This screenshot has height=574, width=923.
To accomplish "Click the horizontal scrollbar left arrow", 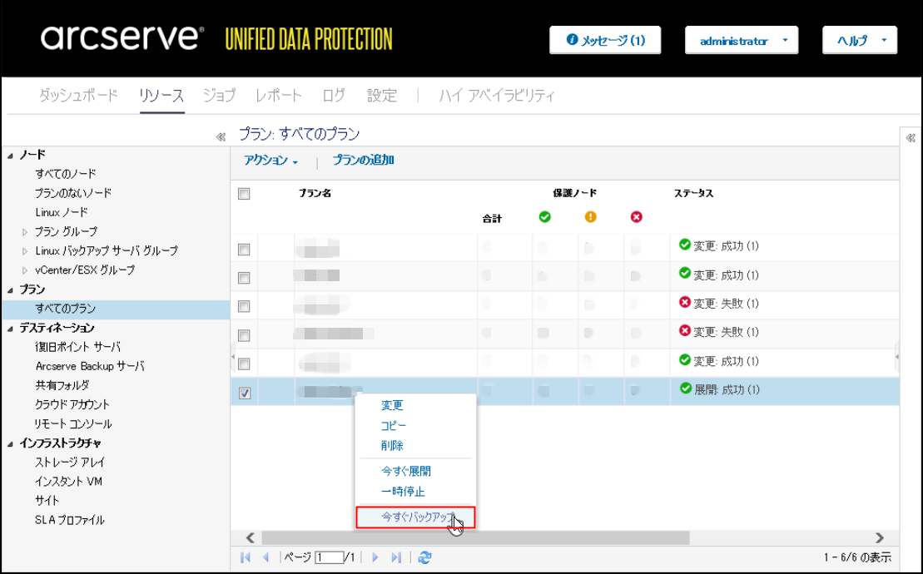I will tap(251, 537).
